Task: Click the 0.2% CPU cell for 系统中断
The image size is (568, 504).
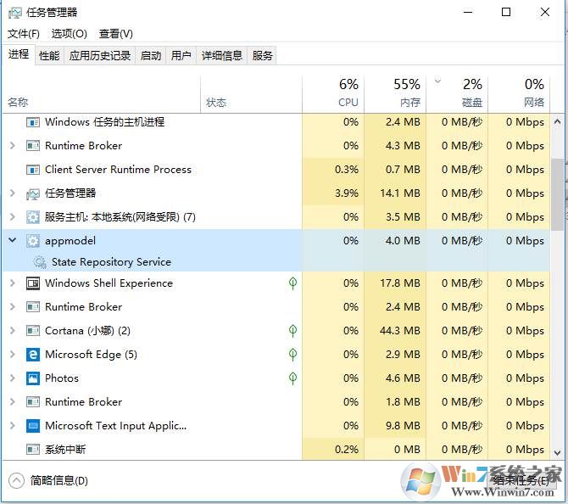Action: pyautogui.click(x=333, y=450)
